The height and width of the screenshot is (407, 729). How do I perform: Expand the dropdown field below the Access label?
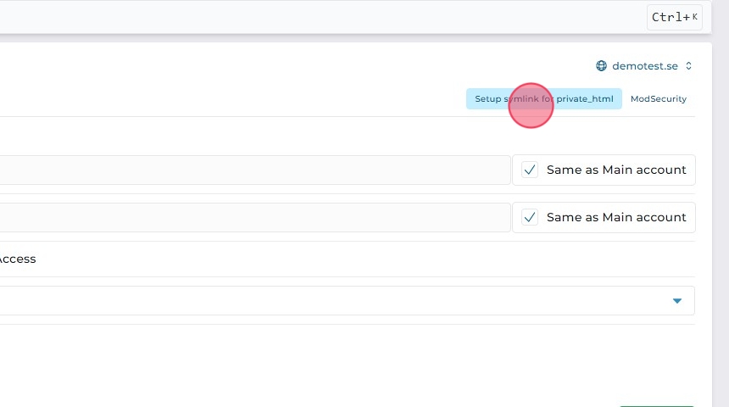pos(339,301)
